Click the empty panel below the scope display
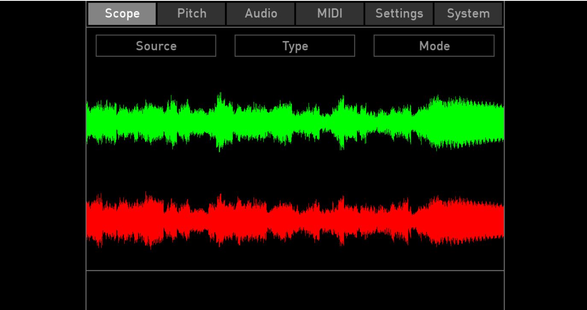The width and height of the screenshot is (587, 310). coord(295,291)
